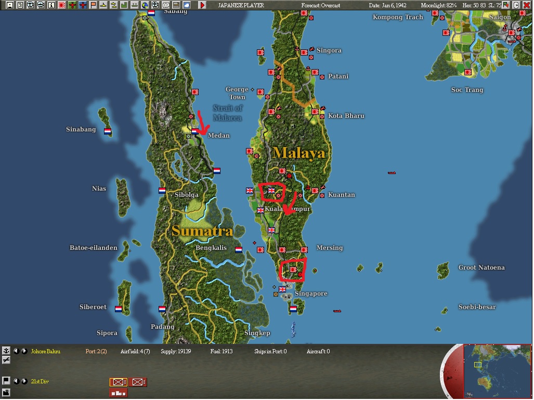Screen dimensions: 534x400
Task: Select the Dutch flag at Siberoet
Action: [x=119, y=309]
